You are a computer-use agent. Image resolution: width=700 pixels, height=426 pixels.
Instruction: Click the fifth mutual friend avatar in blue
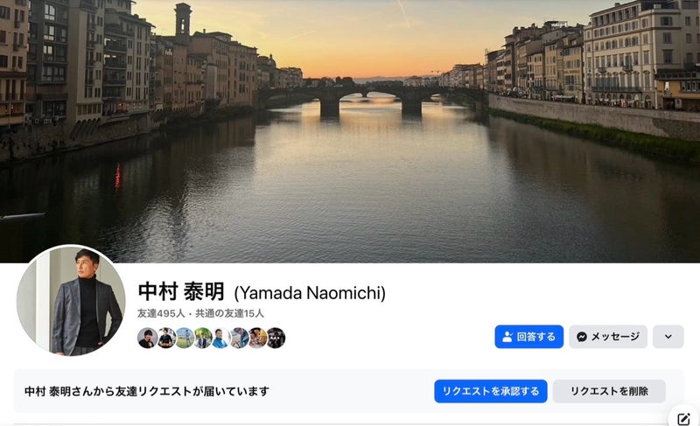point(220,339)
